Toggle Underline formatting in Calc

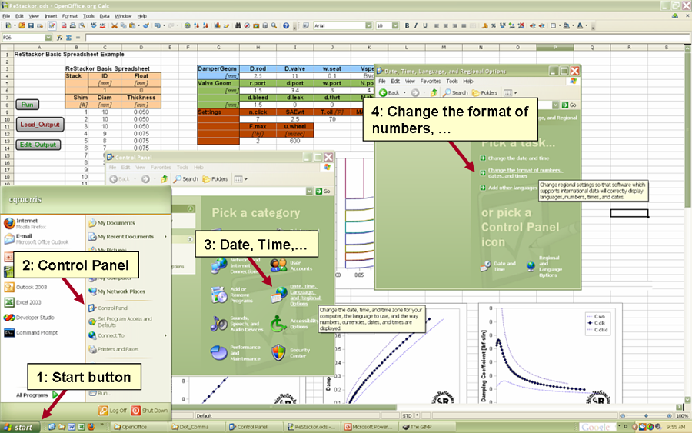[x=425, y=25]
